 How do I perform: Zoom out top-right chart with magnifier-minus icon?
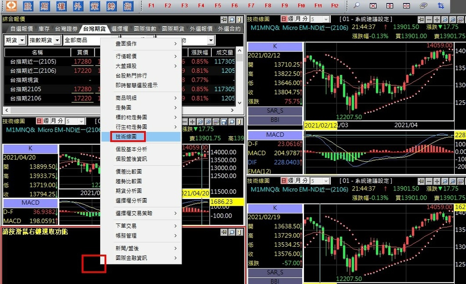click(445, 20)
